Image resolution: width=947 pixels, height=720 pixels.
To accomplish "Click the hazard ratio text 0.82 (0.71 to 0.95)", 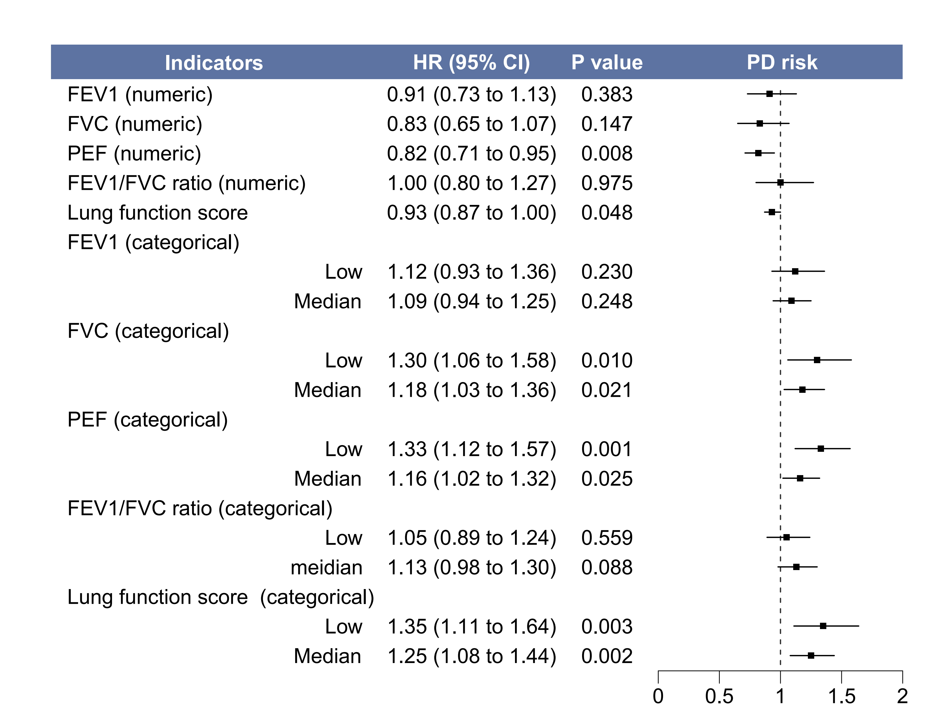I will click(471, 153).
